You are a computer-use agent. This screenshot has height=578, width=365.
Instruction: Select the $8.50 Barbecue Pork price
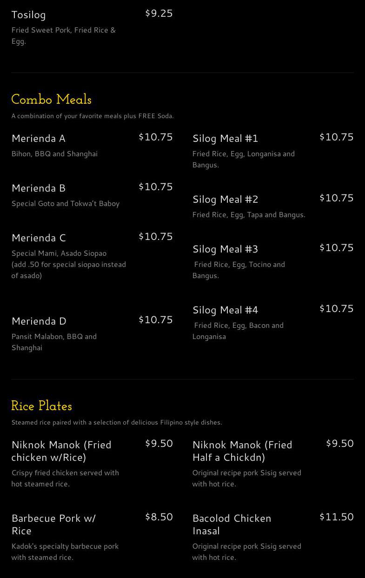click(159, 517)
